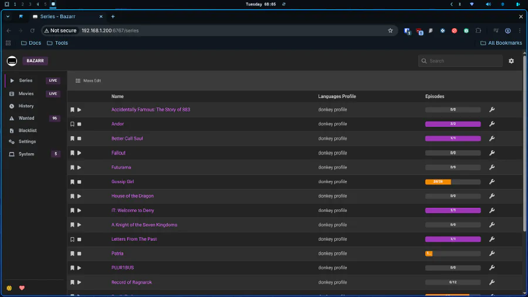Toggle monitored bookmark for Letters From The Past
Image resolution: width=528 pixels, height=297 pixels.
coord(73,239)
